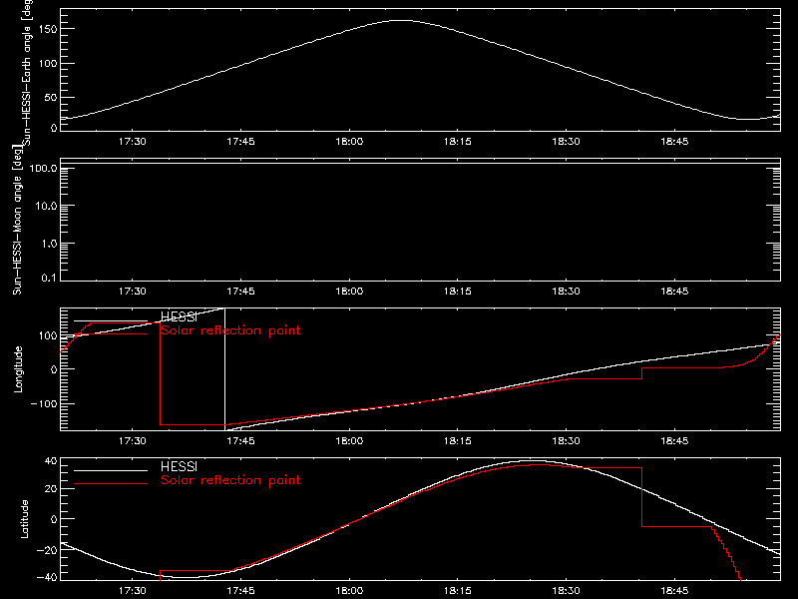Screen dimensions: 798x599
Task: Click 17:45 under the Sun-HESSI-Moon plot
Action: pyautogui.click(x=240, y=292)
